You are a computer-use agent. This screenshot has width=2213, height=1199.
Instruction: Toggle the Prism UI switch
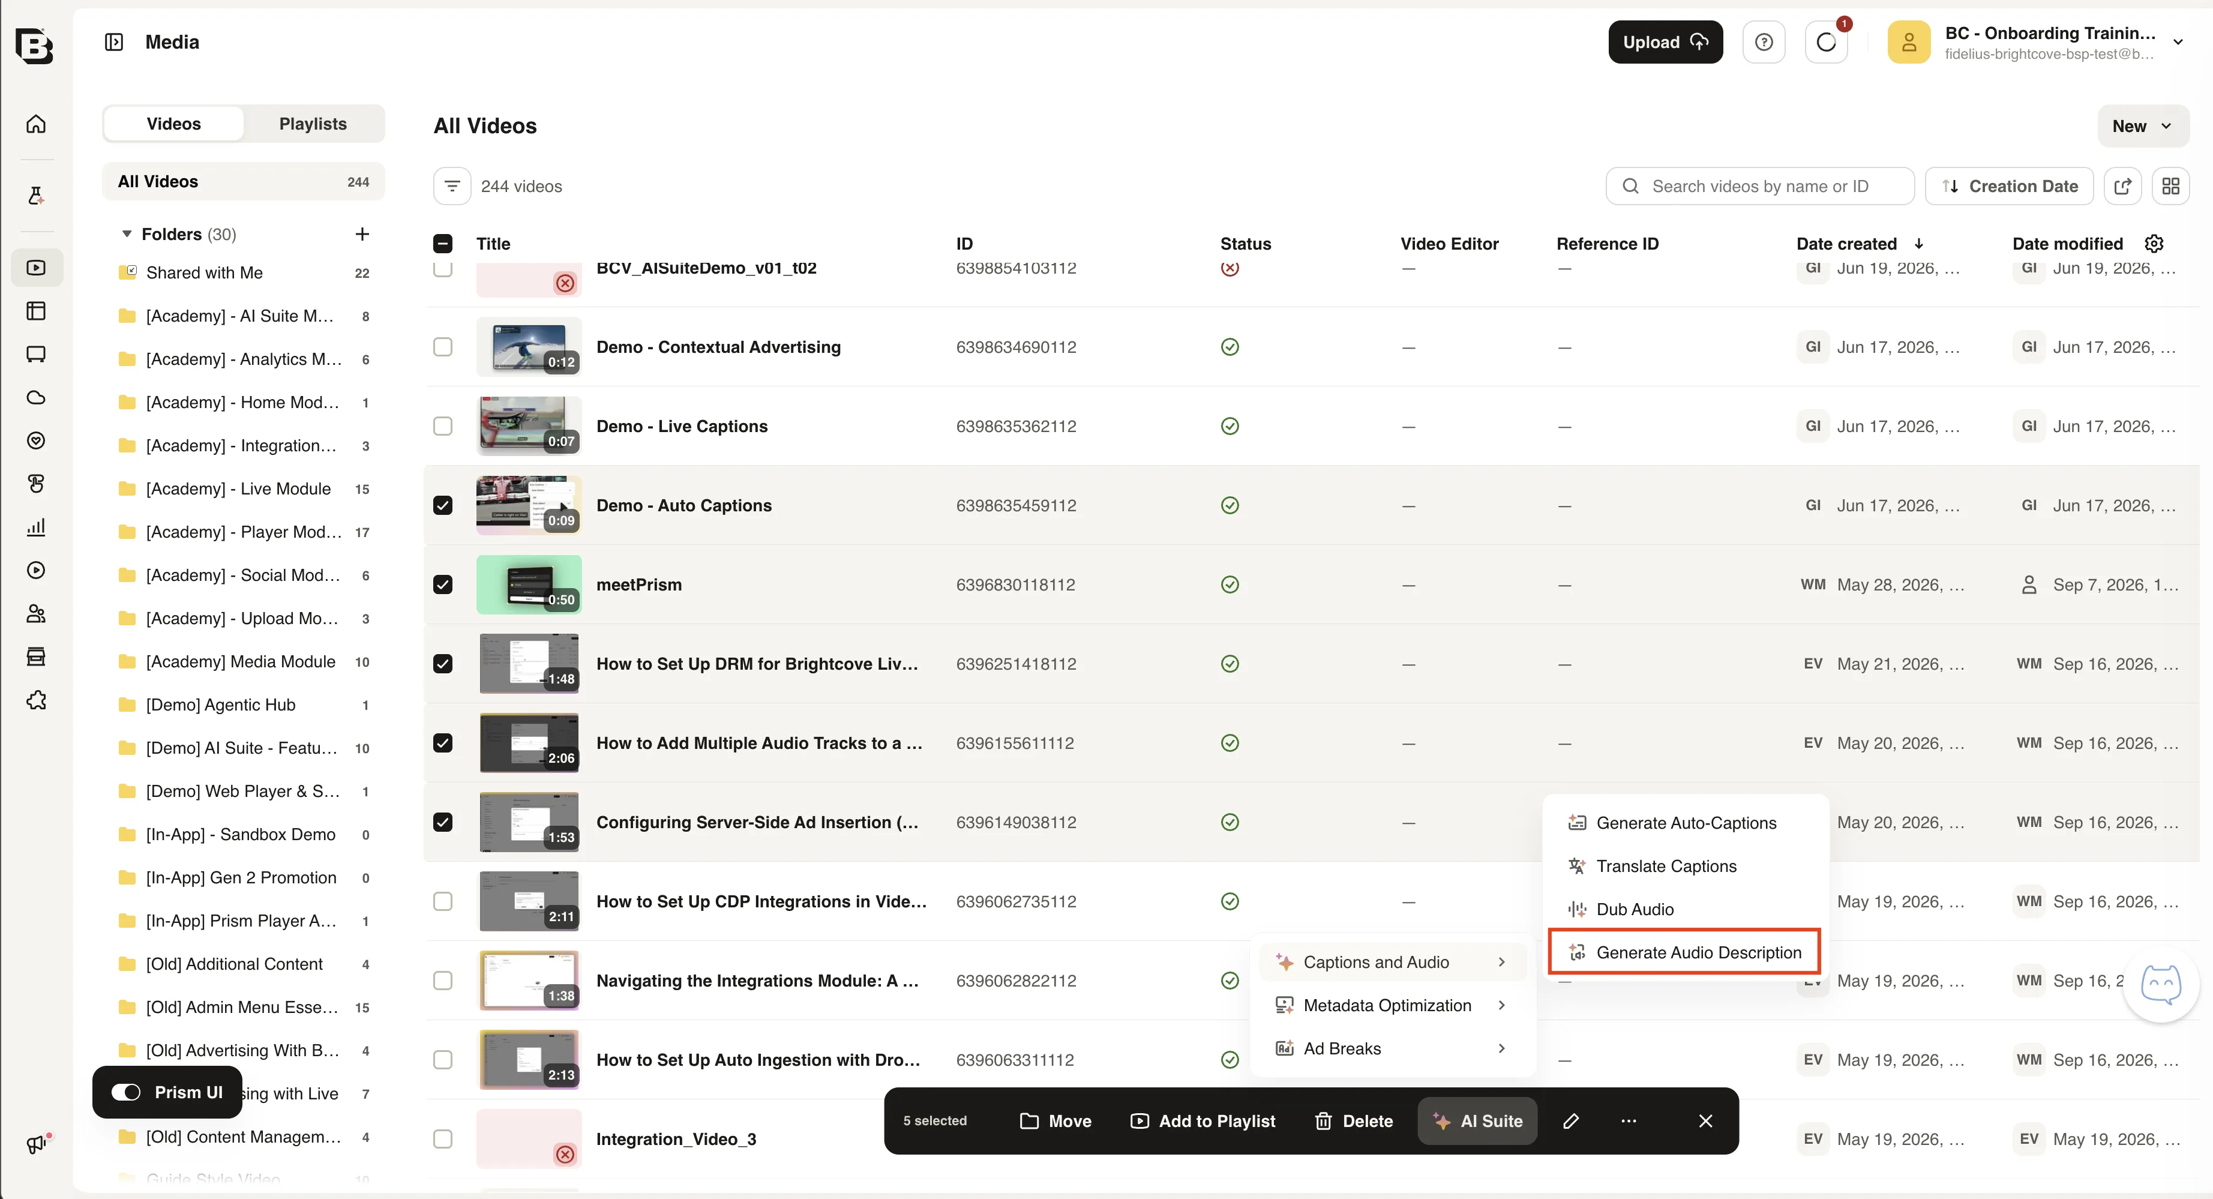126,1093
